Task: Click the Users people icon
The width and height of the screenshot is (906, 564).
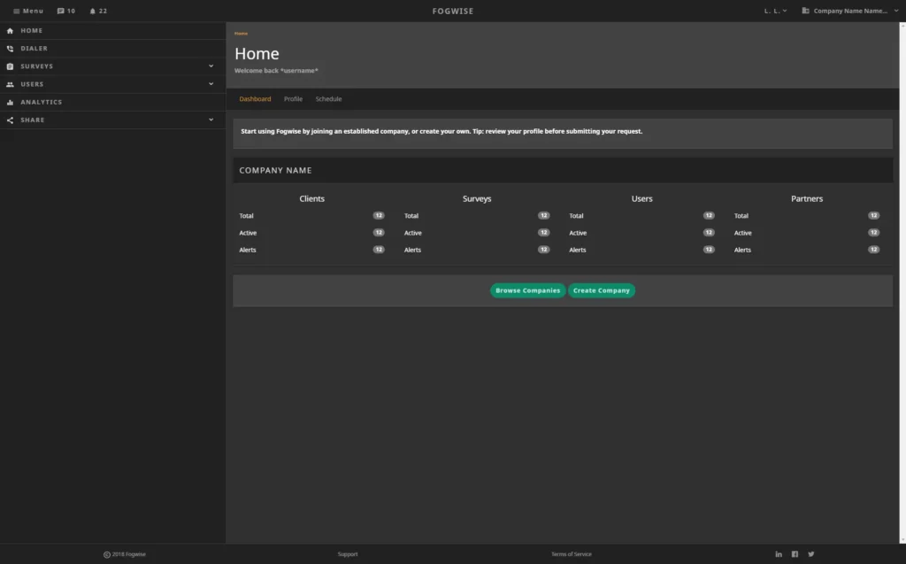Action: click(x=10, y=84)
